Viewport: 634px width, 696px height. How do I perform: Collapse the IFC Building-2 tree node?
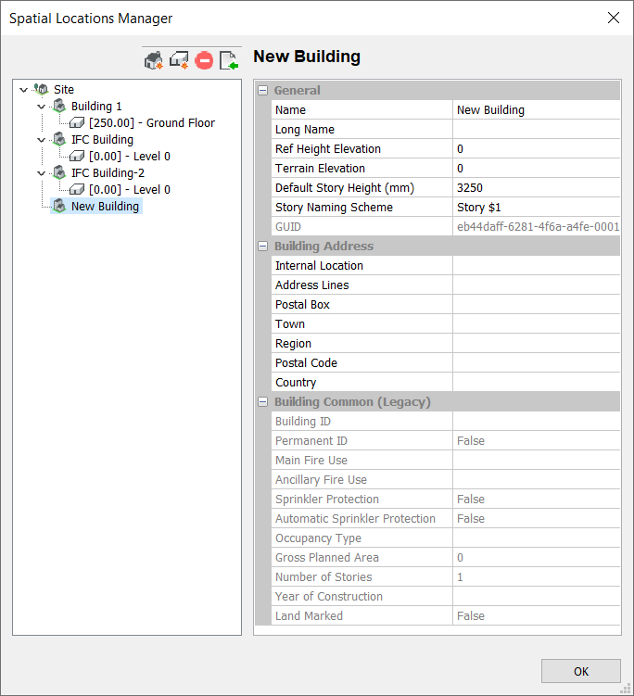pyautogui.click(x=41, y=173)
